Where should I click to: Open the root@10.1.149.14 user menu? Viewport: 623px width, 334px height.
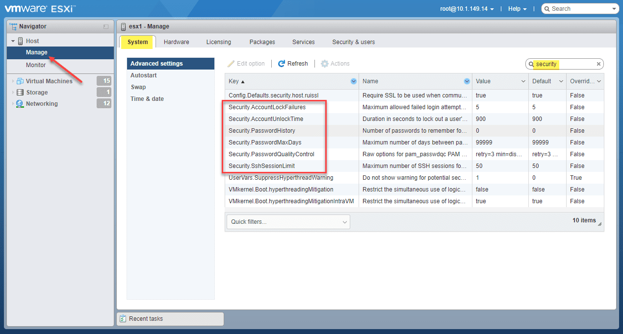tap(467, 9)
